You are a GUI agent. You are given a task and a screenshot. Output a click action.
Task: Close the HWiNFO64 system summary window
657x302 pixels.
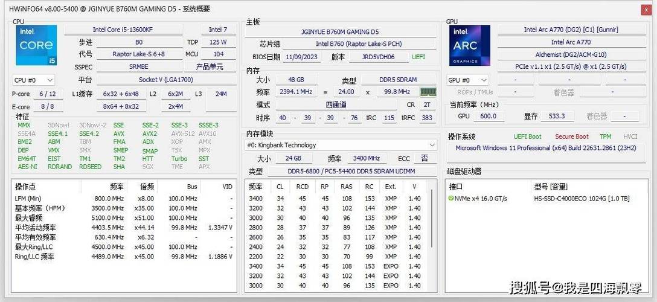[646, 9]
